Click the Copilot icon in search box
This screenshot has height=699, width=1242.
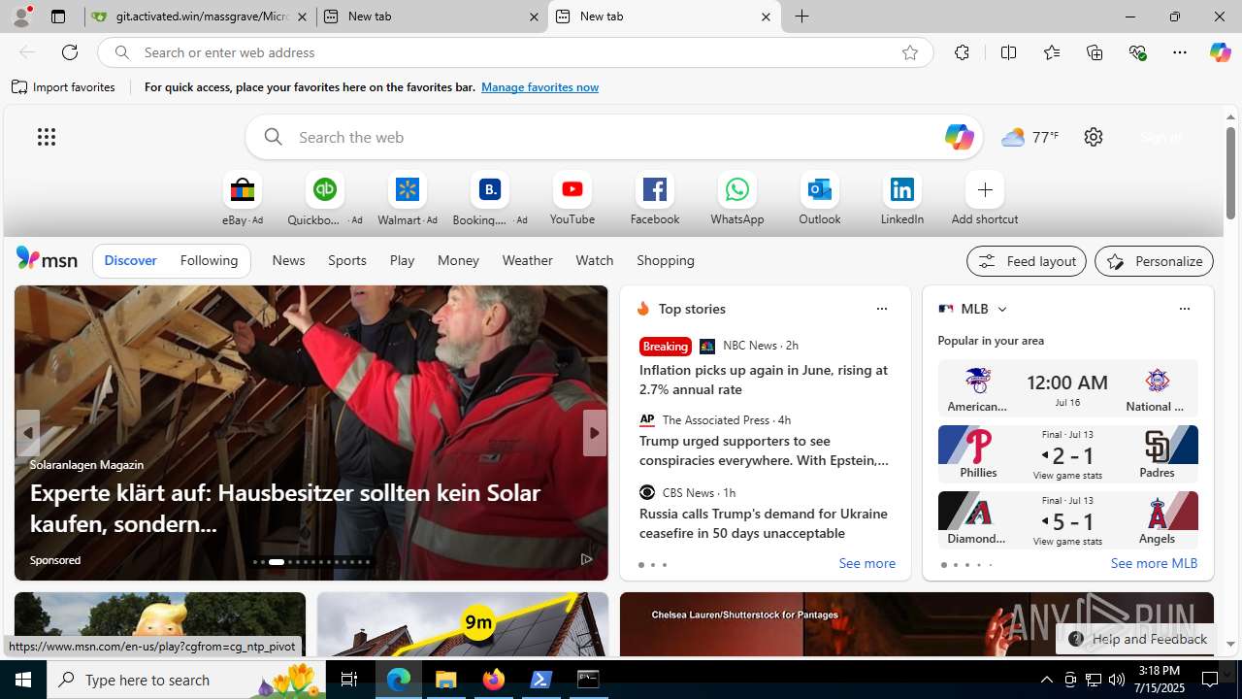coord(959,137)
